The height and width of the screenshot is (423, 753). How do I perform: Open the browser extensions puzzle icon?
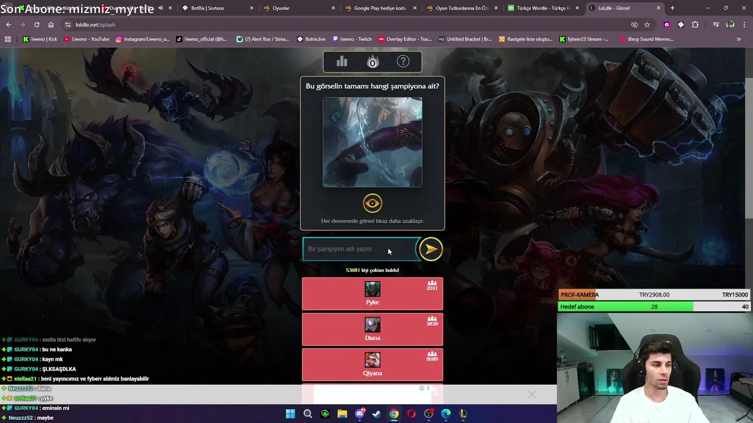coord(695,25)
